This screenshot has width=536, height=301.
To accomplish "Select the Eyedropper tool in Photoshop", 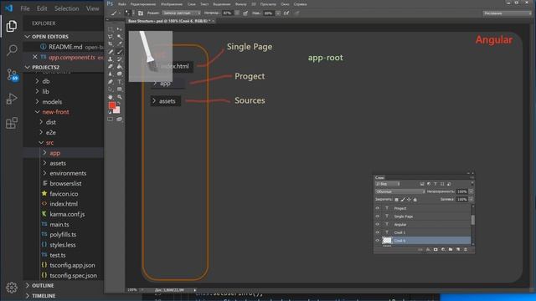I will tap(119, 43).
